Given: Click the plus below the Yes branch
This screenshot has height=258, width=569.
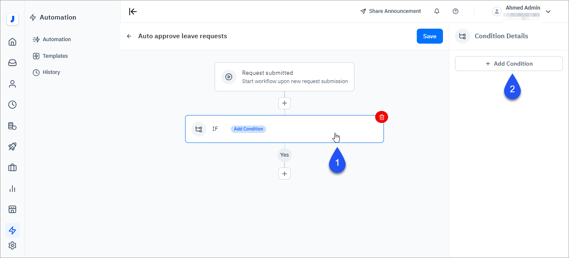Looking at the screenshot, I should point(284,173).
